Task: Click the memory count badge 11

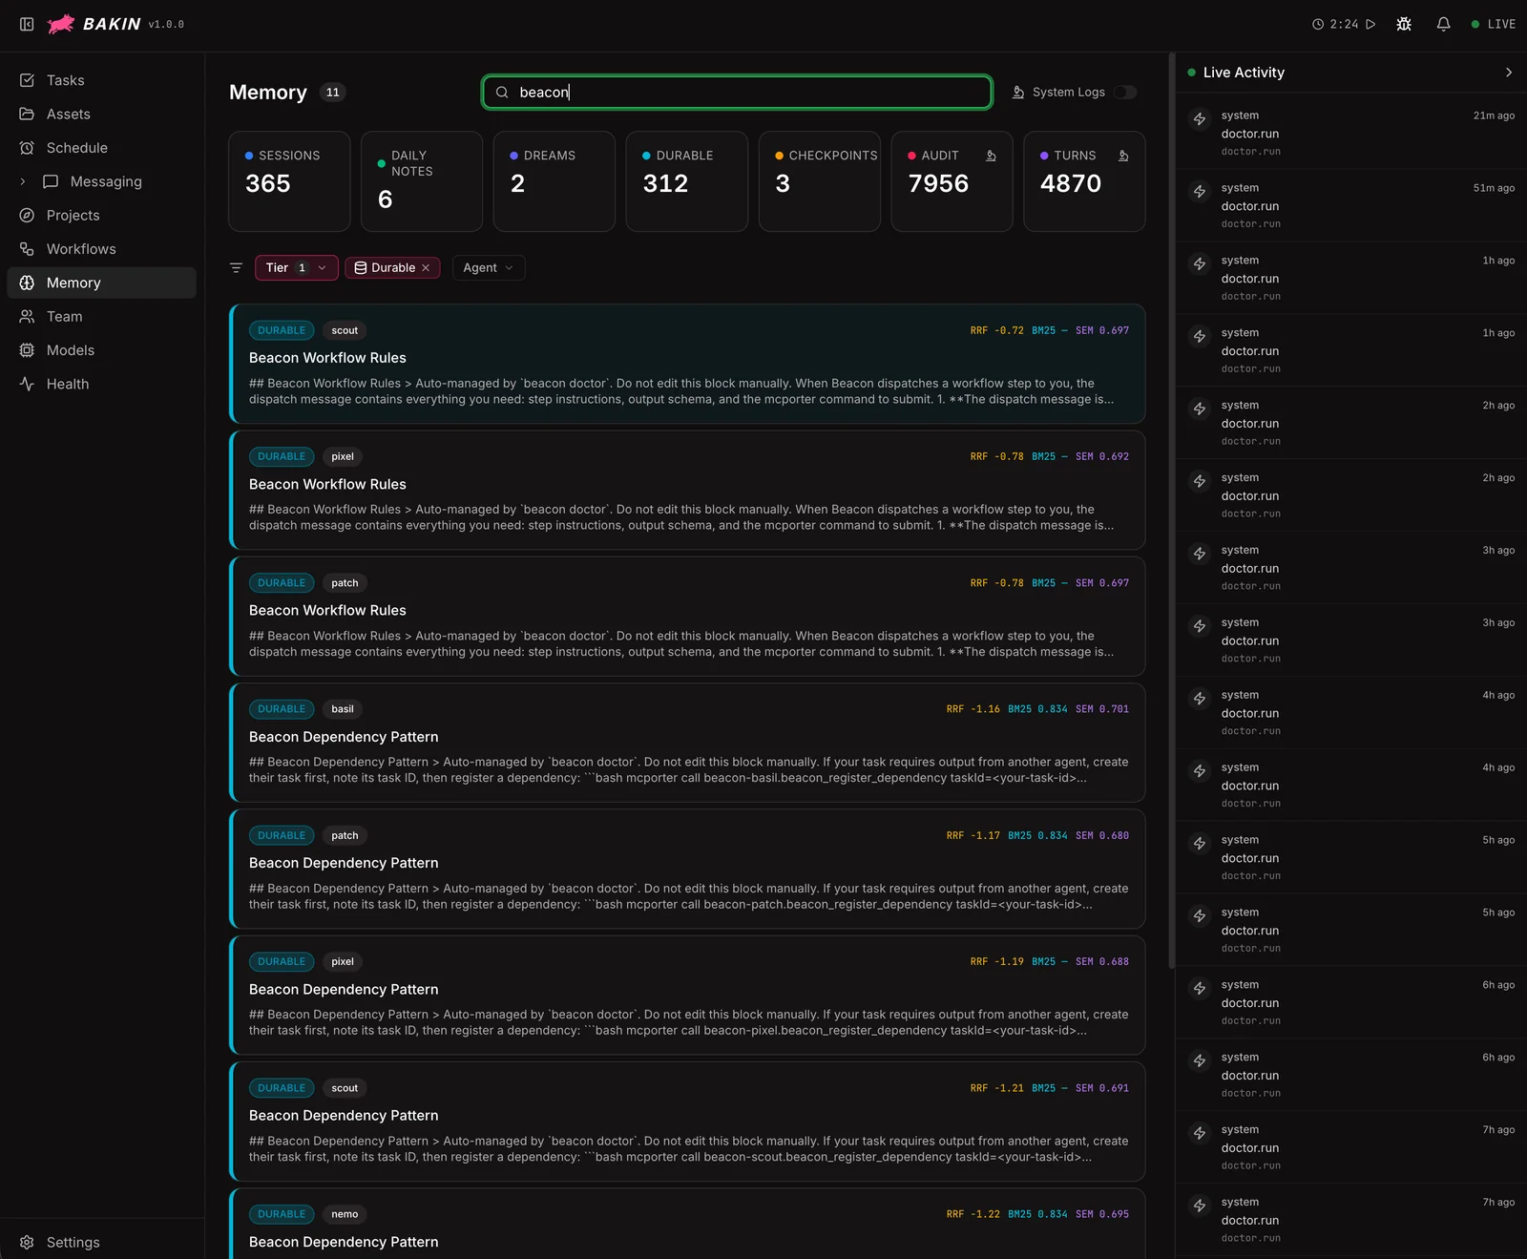Action: [x=332, y=93]
